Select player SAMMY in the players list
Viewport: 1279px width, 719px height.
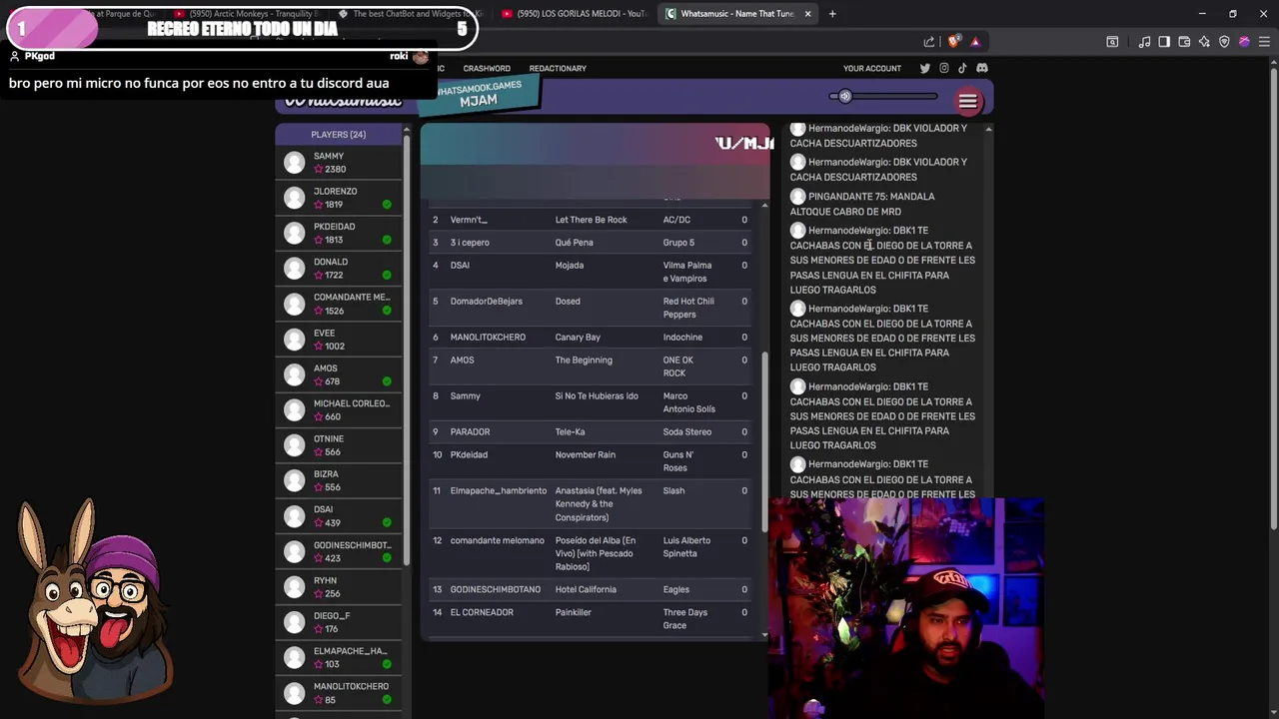point(338,163)
